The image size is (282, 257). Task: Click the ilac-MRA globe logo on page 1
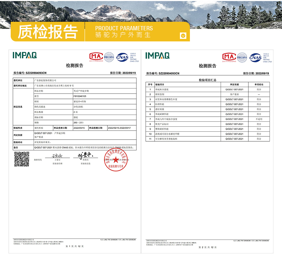[109, 57]
